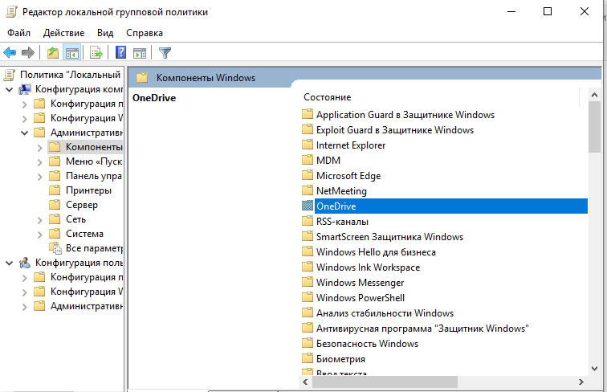Click the Filter funnel toolbar icon
607x392 pixels.
[x=165, y=53]
